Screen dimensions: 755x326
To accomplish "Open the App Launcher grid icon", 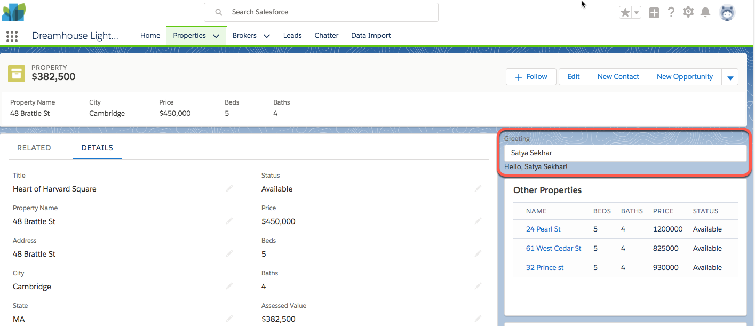I will coord(12,36).
